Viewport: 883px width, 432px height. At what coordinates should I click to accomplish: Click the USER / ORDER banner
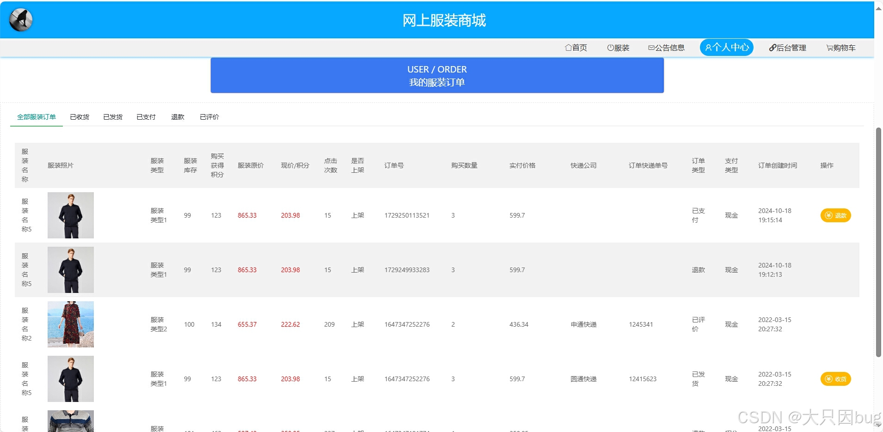click(x=437, y=75)
